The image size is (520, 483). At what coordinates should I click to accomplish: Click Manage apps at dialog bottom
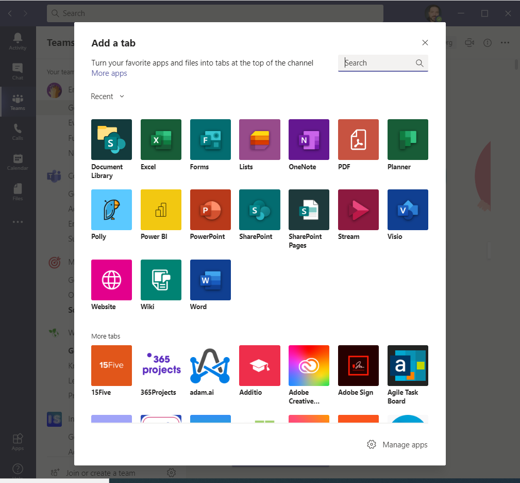click(397, 444)
